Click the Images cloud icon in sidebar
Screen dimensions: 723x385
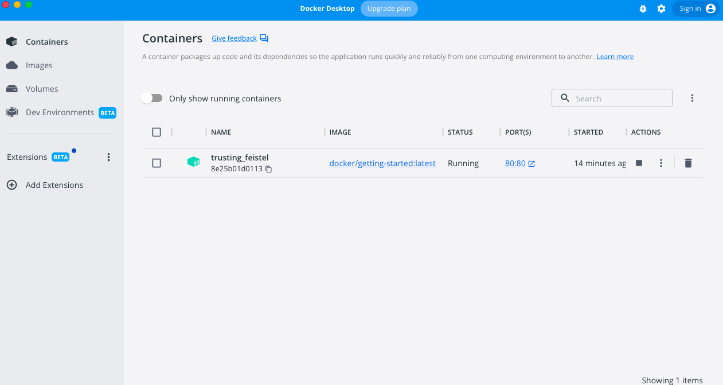tap(12, 65)
